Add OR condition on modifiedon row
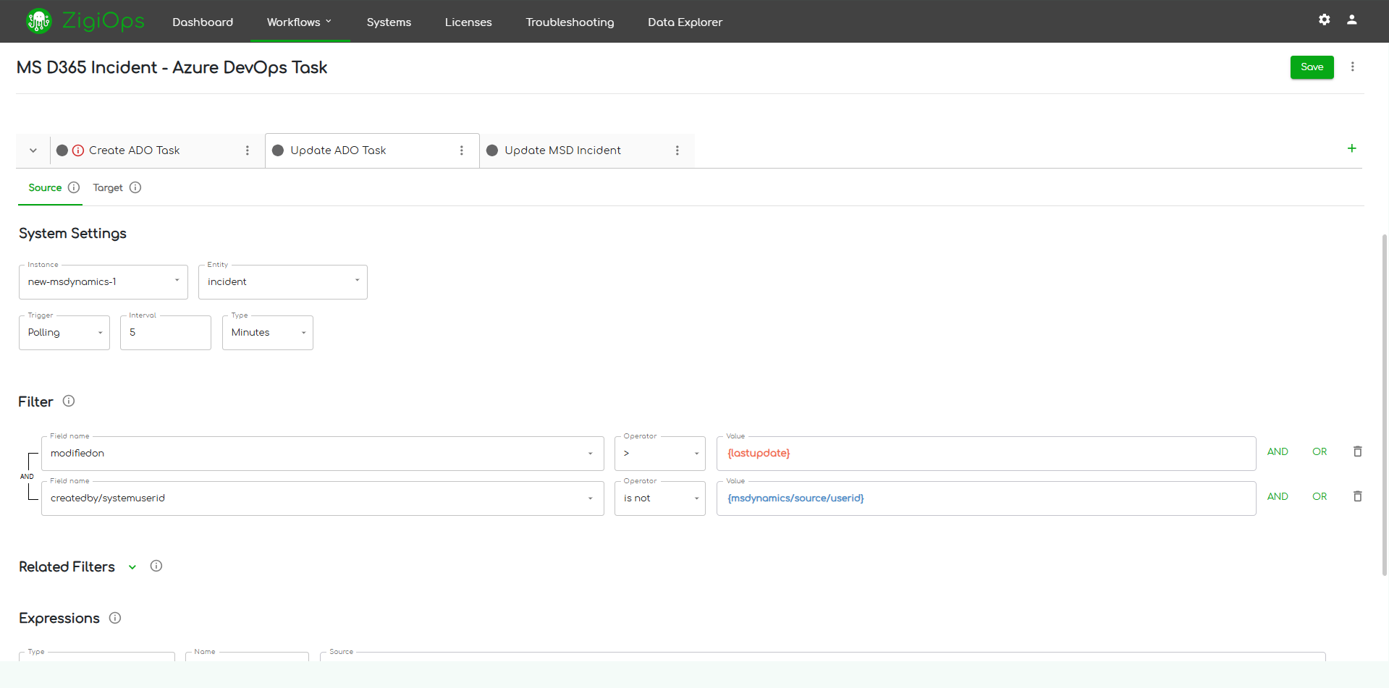This screenshot has height=688, width=1389. coord(1320,451)
